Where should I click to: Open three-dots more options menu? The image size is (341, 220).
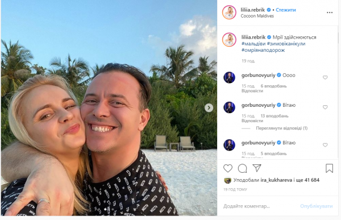pos(330,13)
